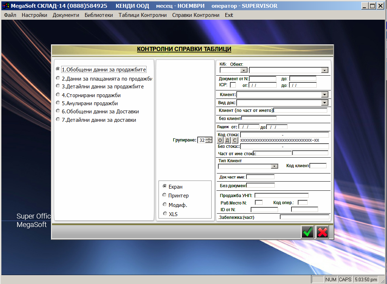Confirm with the green checkmark button

pos(308,232)
